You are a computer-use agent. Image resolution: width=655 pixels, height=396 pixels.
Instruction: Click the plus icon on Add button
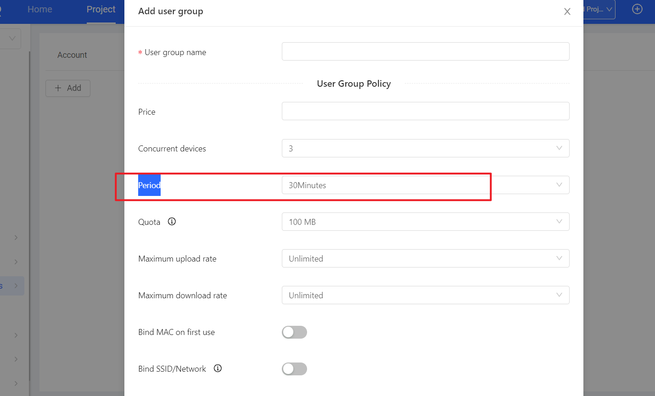tap(58, 88)
